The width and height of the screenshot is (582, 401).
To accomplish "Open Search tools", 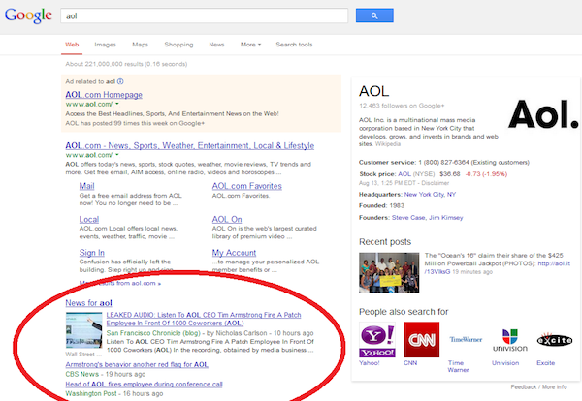I will (x=294, y=45).
